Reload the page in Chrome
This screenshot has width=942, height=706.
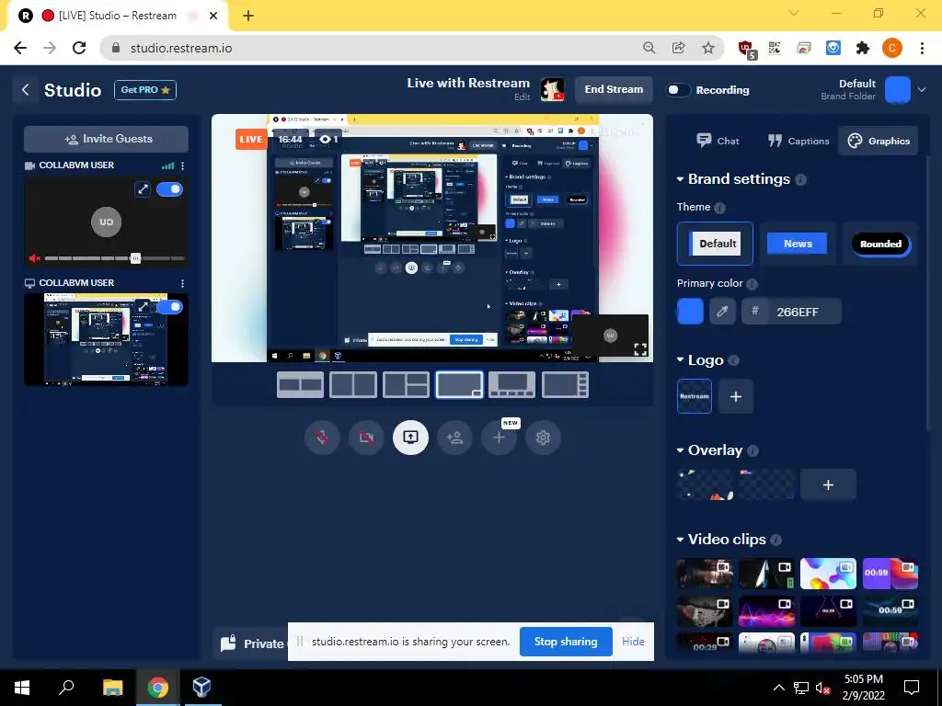point(79,48)
